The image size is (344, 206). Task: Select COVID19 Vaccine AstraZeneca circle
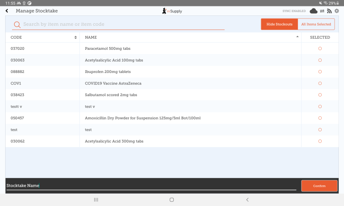click(x=320, y=83)
